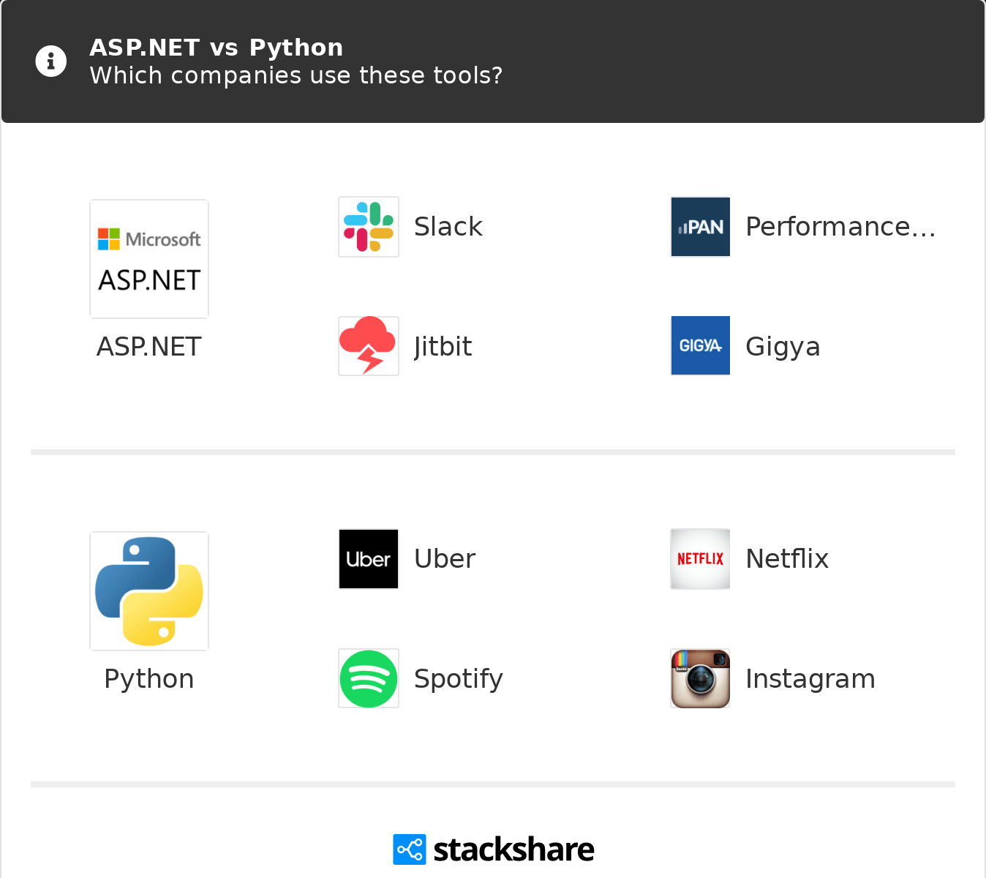Click the Jitbit company name
Image resolution: width=986 pixels, height=878 pixels.
point(443,346)
